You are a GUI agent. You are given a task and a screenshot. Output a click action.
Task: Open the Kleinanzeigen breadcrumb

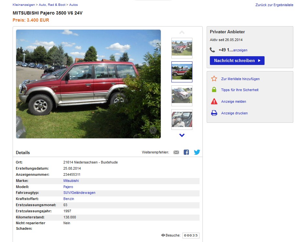[x=24, y=5]
